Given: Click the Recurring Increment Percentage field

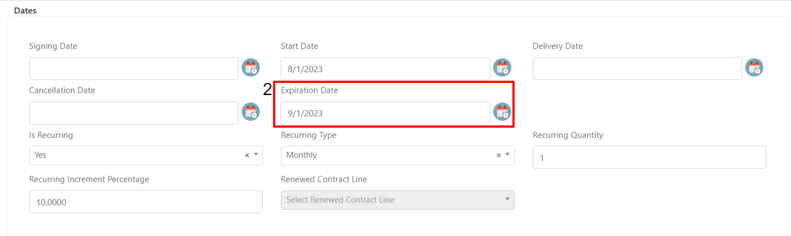Looking at the screenshot, I should tap(146, 202).
